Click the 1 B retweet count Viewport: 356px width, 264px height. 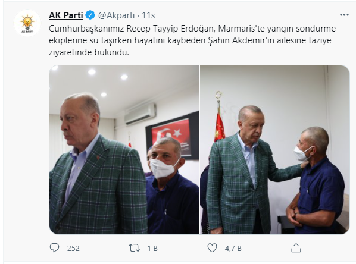[152, 249]
